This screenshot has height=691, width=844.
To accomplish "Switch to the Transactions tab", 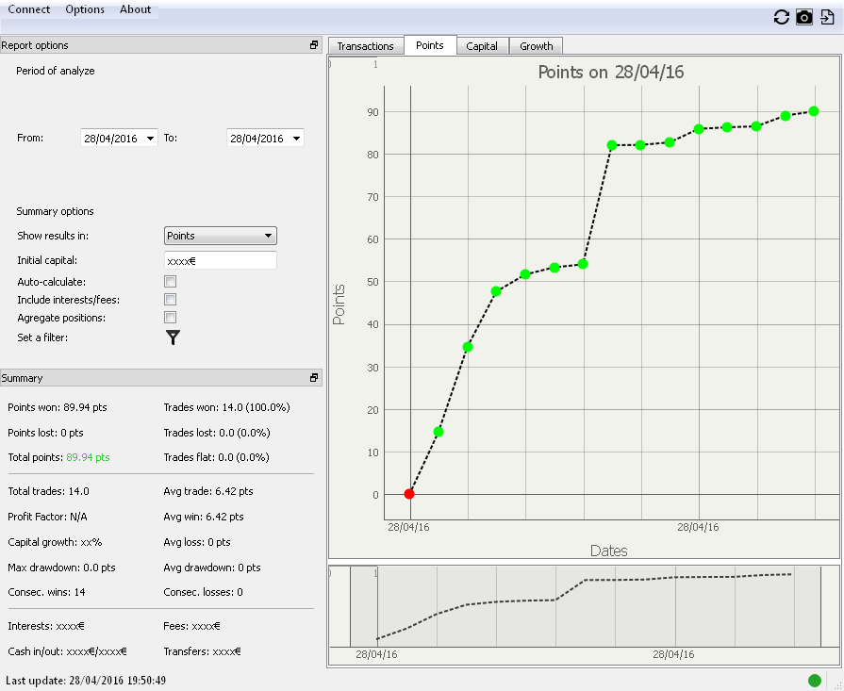I will point(365,46).
